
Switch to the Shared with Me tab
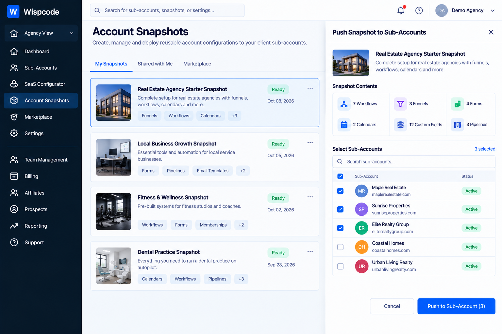155,64
